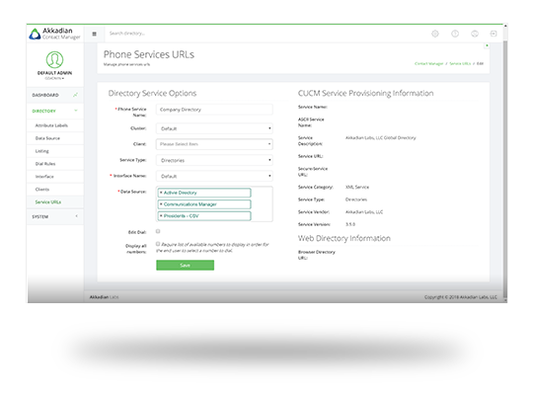Screen dimensions: 533x398
Task: Click the third round header icon
Action: click(x=475, y=34)
